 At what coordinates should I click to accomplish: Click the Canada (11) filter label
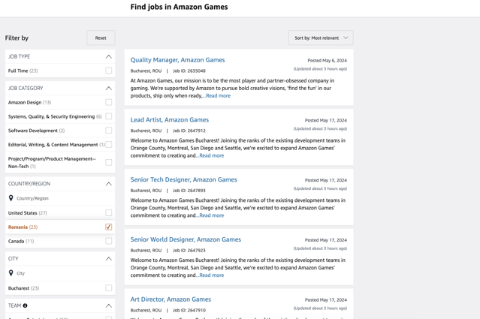[21, 241]
